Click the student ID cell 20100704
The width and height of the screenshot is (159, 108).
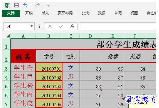click(x=49, y=94)
